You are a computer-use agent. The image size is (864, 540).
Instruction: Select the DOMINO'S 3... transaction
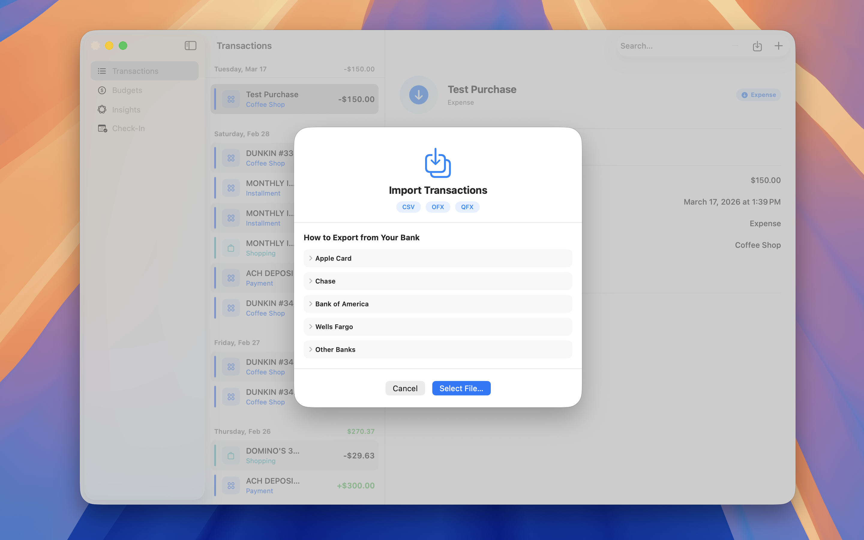click(295, 455)
